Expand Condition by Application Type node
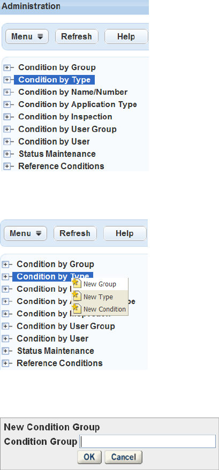 (7, 104)
